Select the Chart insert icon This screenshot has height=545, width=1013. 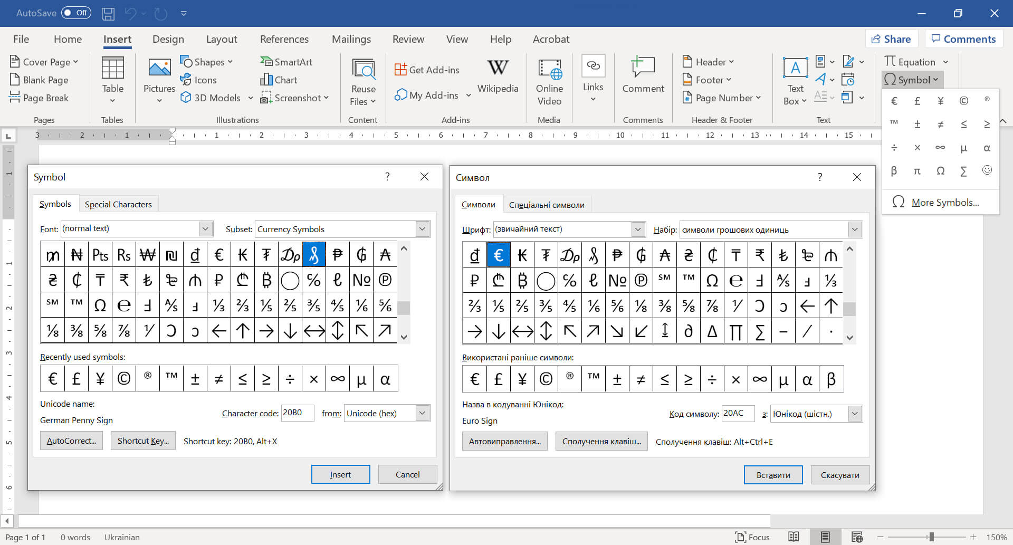click(266, 80)
